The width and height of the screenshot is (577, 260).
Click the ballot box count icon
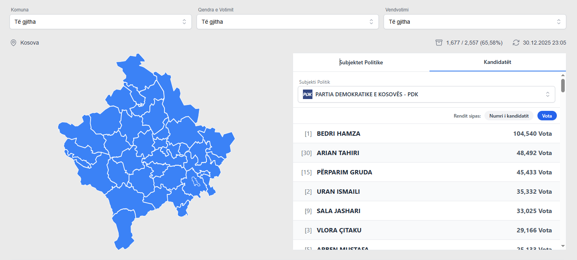(439, 43)
